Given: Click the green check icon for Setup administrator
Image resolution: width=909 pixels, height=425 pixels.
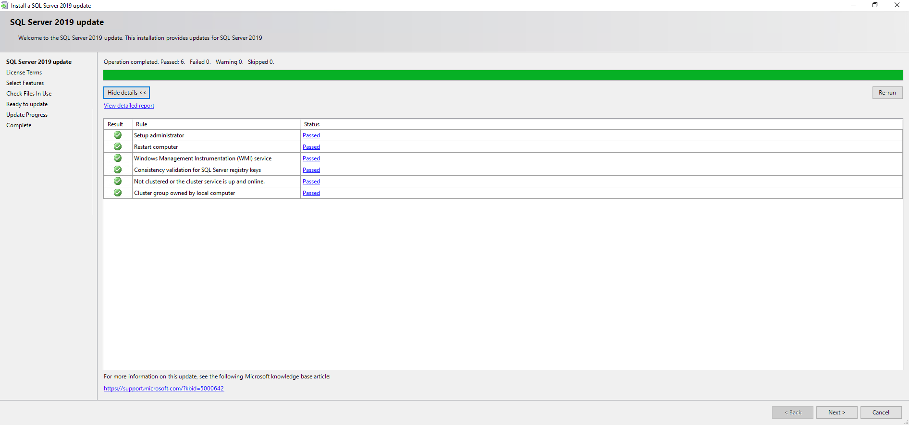Looking at the screenshot, I should coord(118,135).
